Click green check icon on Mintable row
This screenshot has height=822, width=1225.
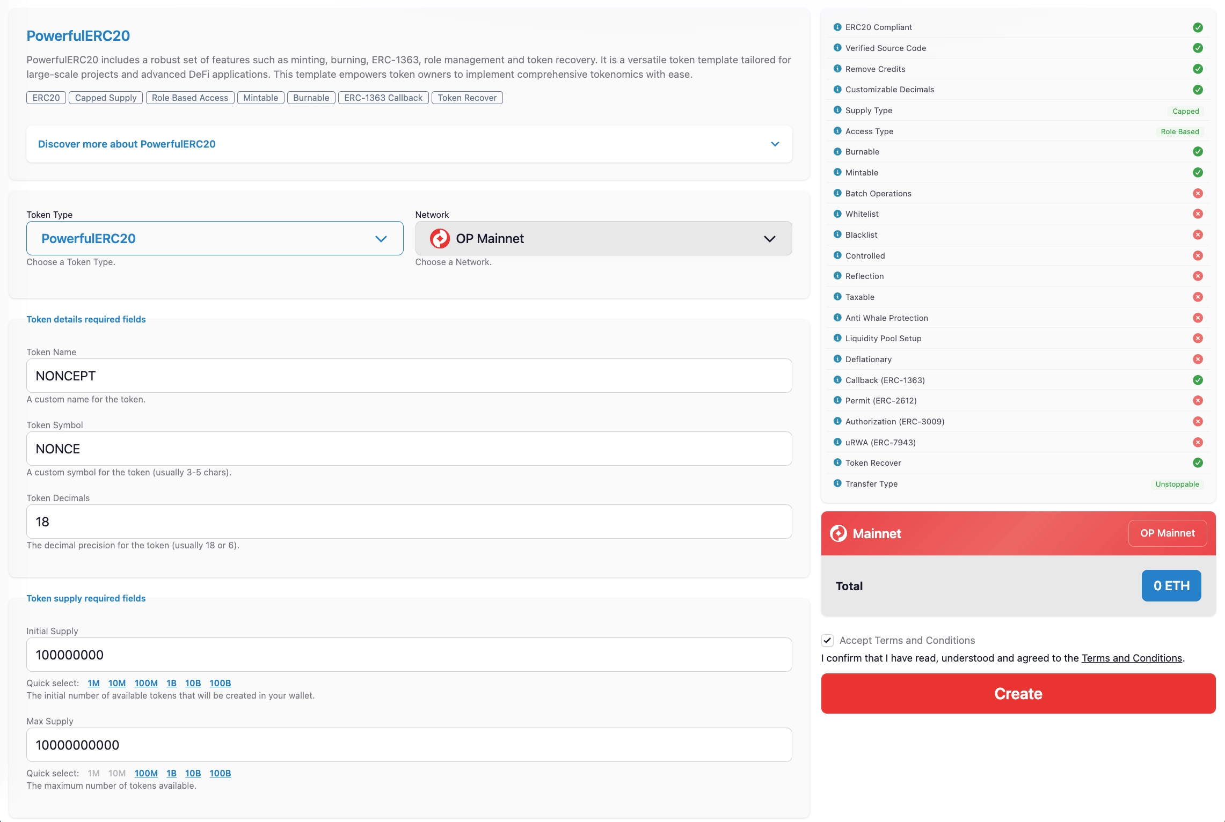click(x=1198, y=172)
